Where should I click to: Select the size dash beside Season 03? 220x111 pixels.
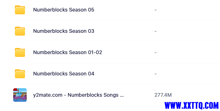coord(155,31)
